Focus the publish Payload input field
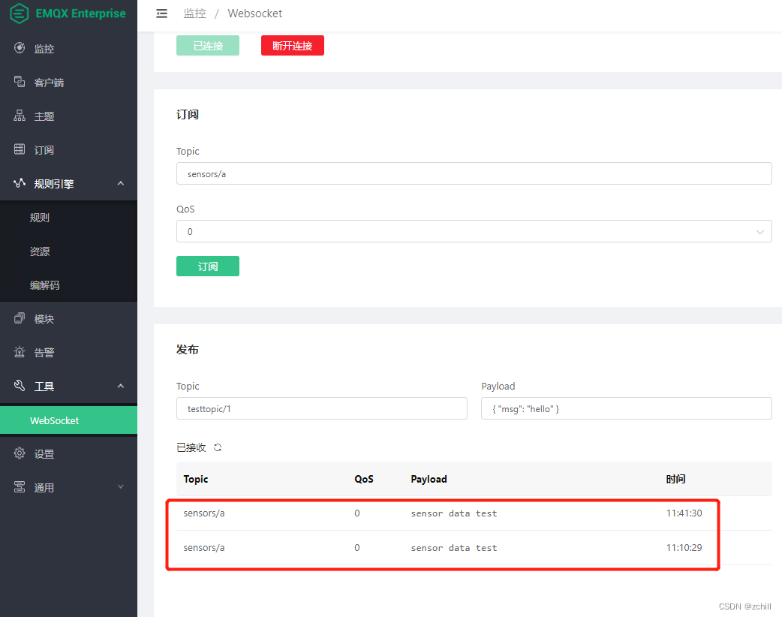Image resolution: width=782 pixels, height=617 pixels. click(x=627, y=408)
